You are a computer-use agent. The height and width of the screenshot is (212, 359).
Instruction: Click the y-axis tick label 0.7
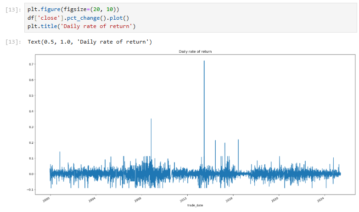[x=31, y=64]
